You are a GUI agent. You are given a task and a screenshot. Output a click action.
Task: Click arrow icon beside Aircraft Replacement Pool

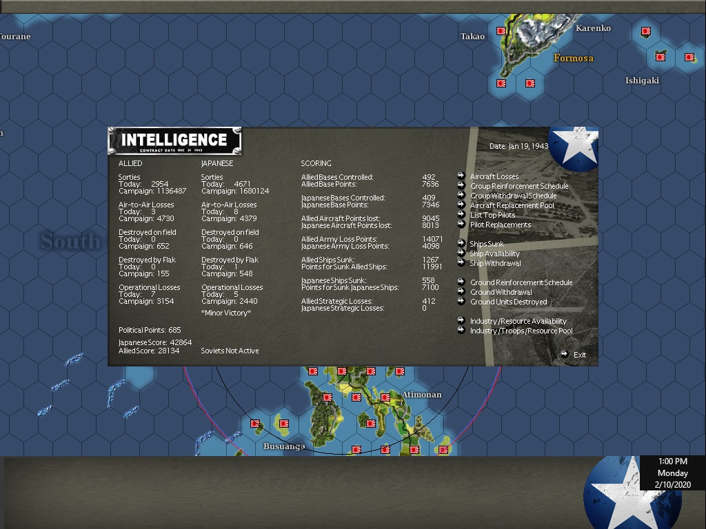461,204
